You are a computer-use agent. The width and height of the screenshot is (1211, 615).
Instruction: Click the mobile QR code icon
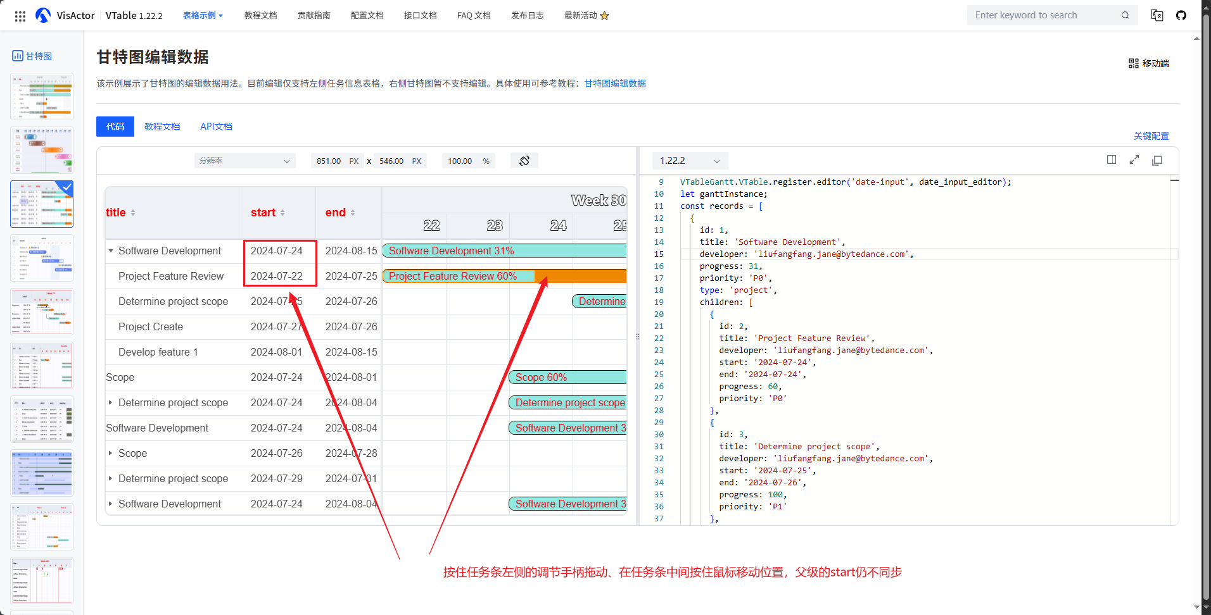(x=1134, y=63)
